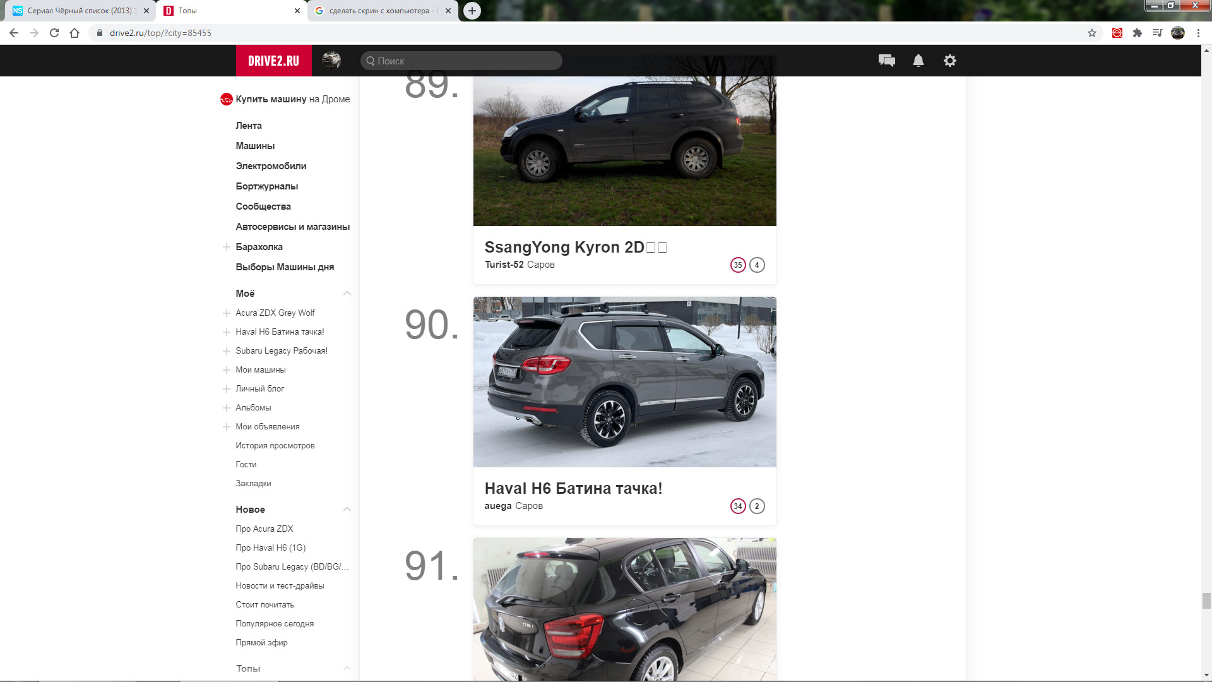
Task: Open the Haval H6 Батина тачка! post
Action: (573, 488)
